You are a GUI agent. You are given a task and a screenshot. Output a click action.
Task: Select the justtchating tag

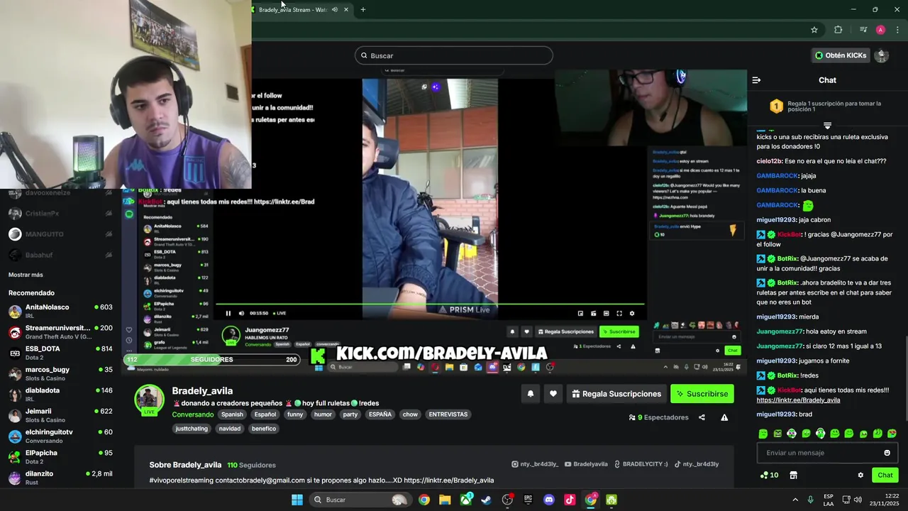click(192, 429)
